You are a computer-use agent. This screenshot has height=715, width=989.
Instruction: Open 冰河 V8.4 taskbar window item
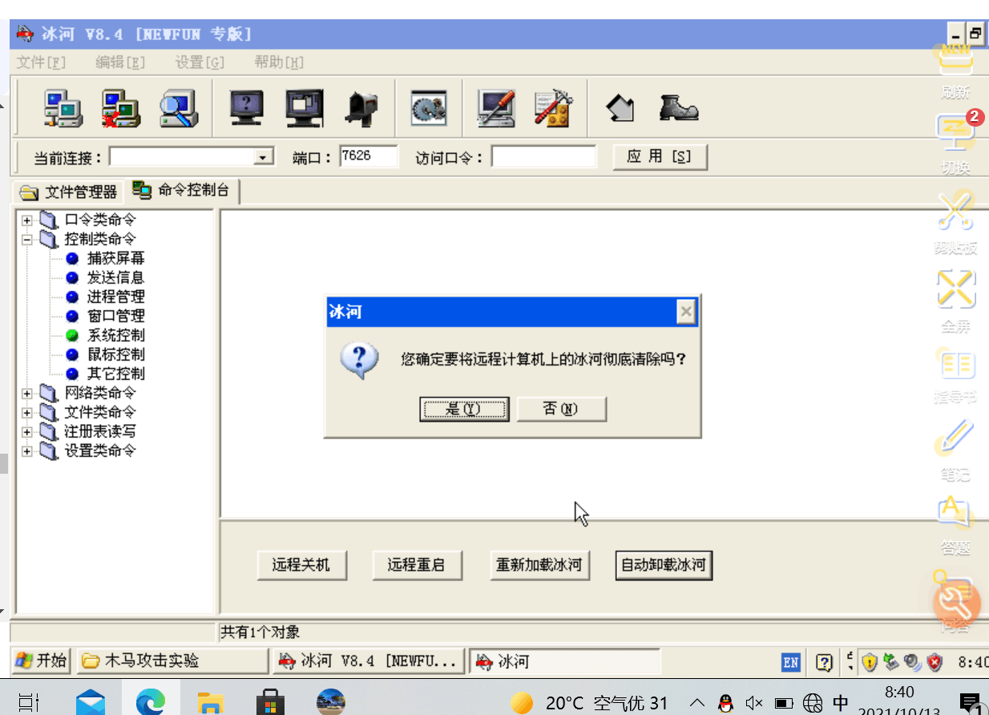tap(369, 661)
